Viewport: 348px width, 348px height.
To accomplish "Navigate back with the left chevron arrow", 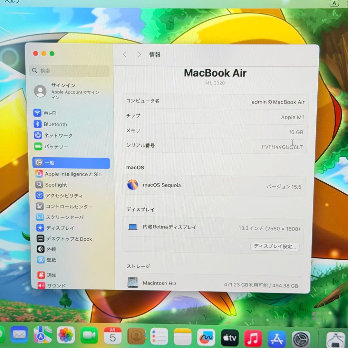I will click(x=125, y=54).
